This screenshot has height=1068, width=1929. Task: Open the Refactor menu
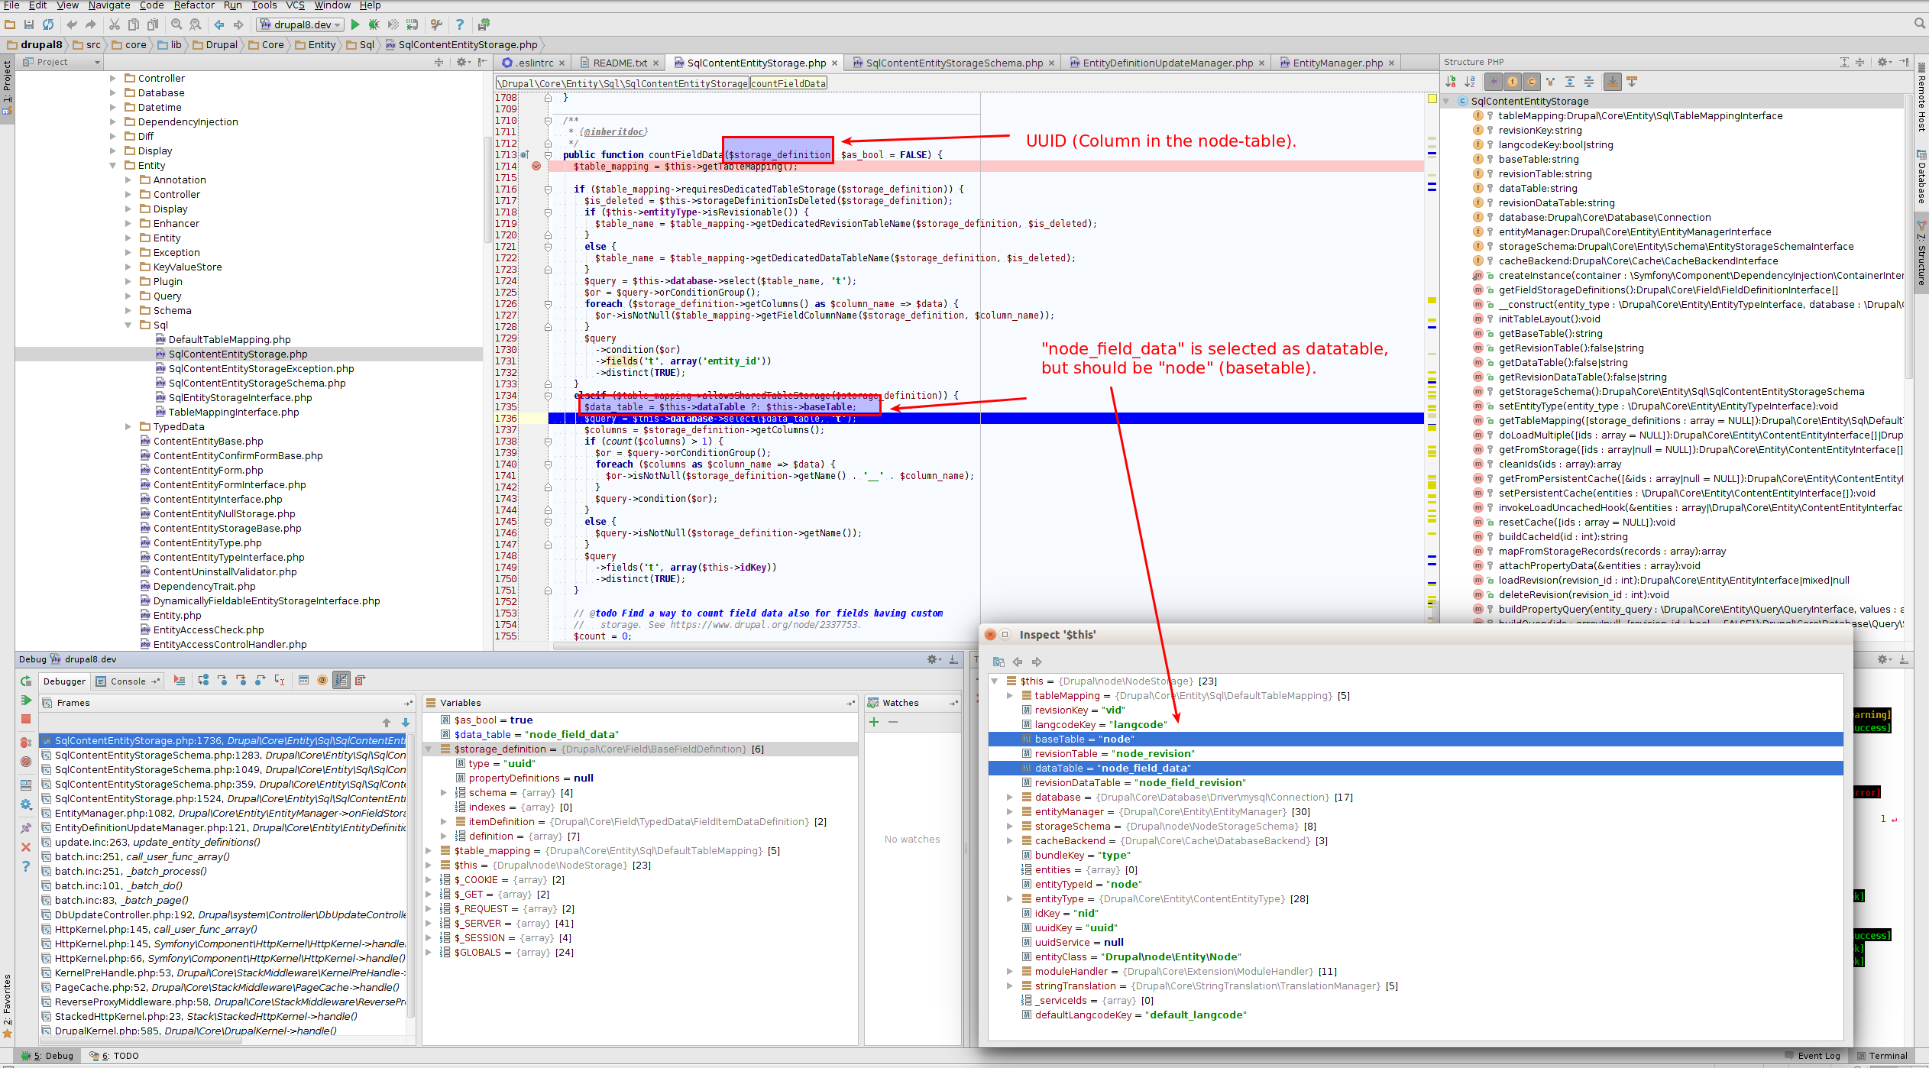pos(194,5)
